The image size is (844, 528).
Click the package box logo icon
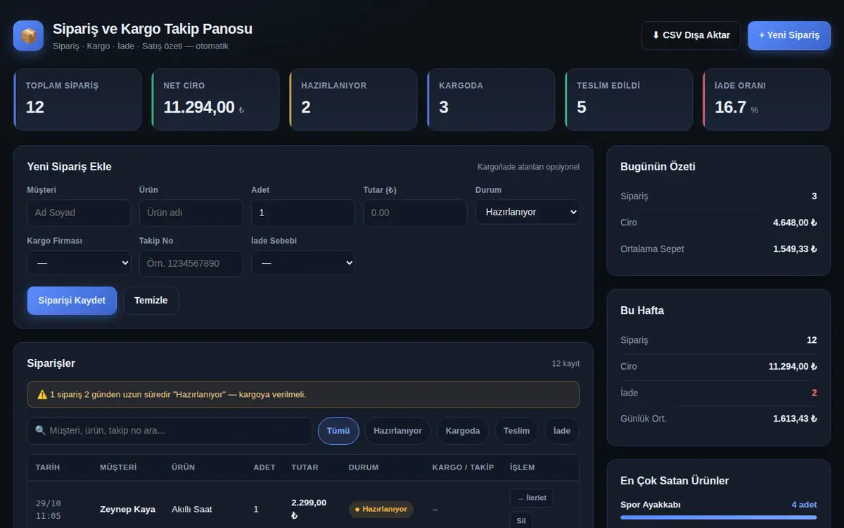28,35
